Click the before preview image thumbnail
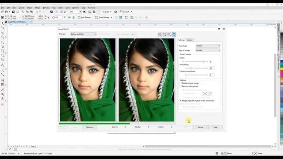This screenshot has height=159, width=283. pos(88,79)
